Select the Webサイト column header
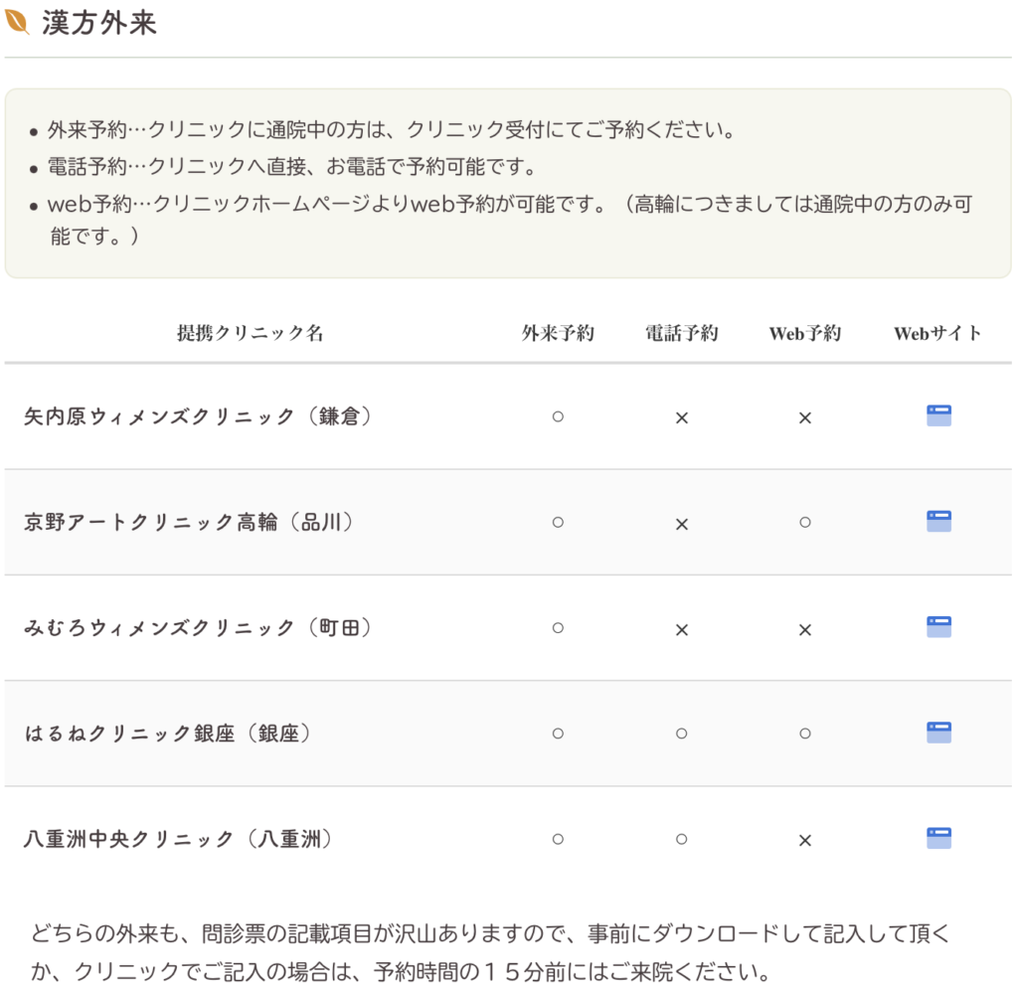Screen dimensions: 1018x989 click(x=937, y=334)
